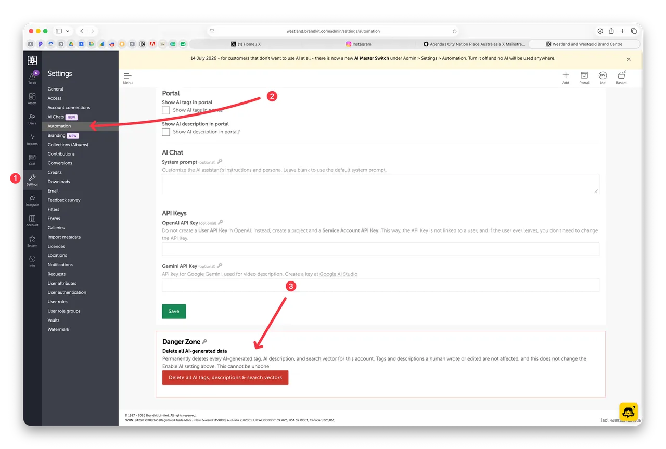
Task: Follow the Google AI Studio link
Action: pyautogui.click(x=338, y=274)
